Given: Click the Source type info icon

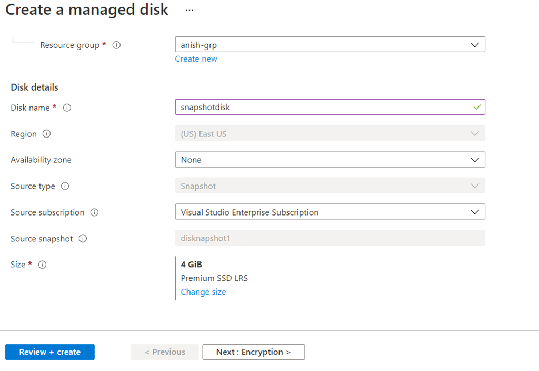Looking at the screenshot, I should 65,186.
